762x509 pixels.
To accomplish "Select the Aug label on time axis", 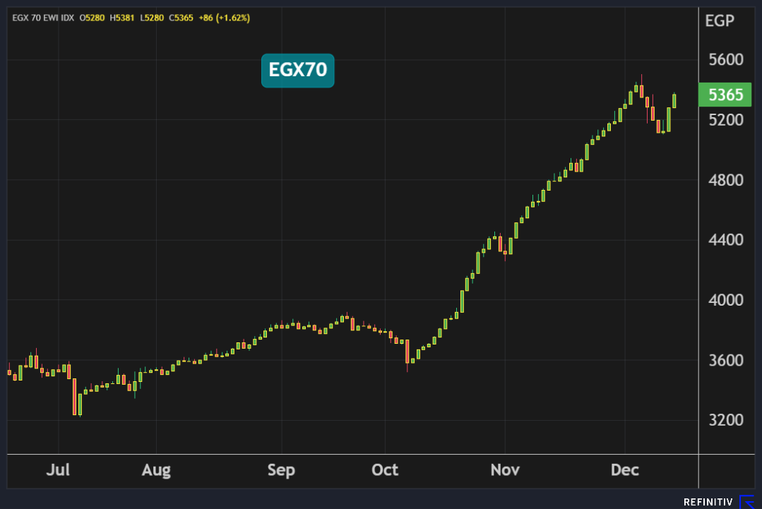I will [x=156, y=470].
